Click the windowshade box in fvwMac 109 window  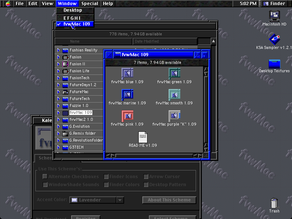205,55
